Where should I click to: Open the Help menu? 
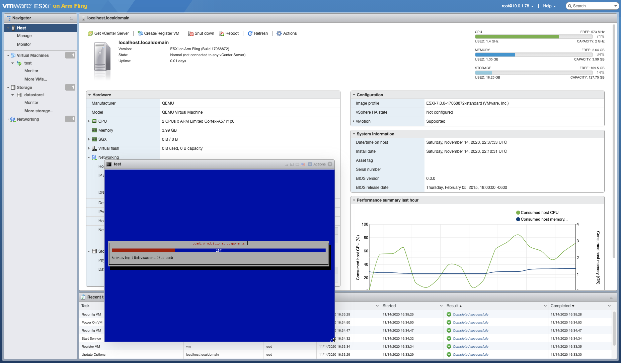pos(549,6)
